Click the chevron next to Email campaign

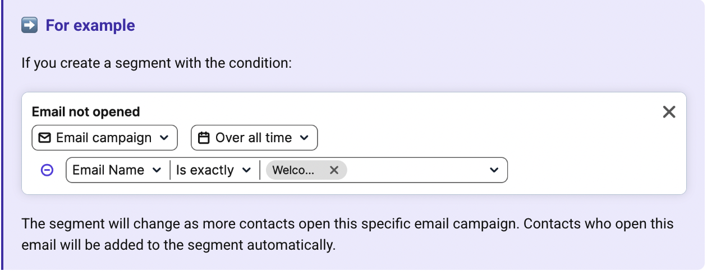164,138
